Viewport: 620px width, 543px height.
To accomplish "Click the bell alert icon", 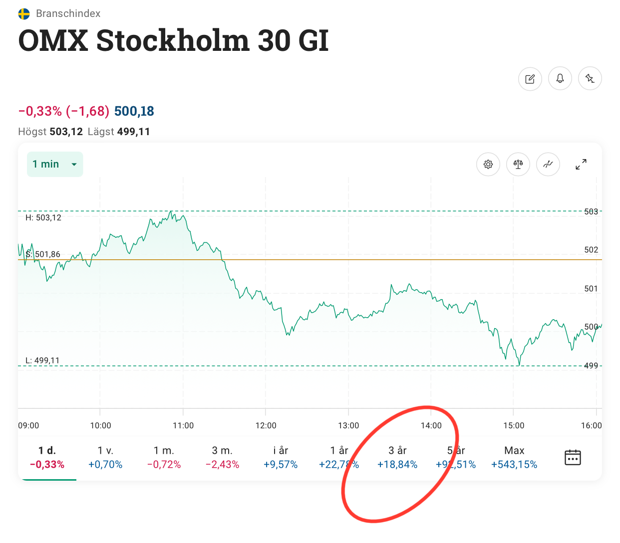I will [560, 79].
